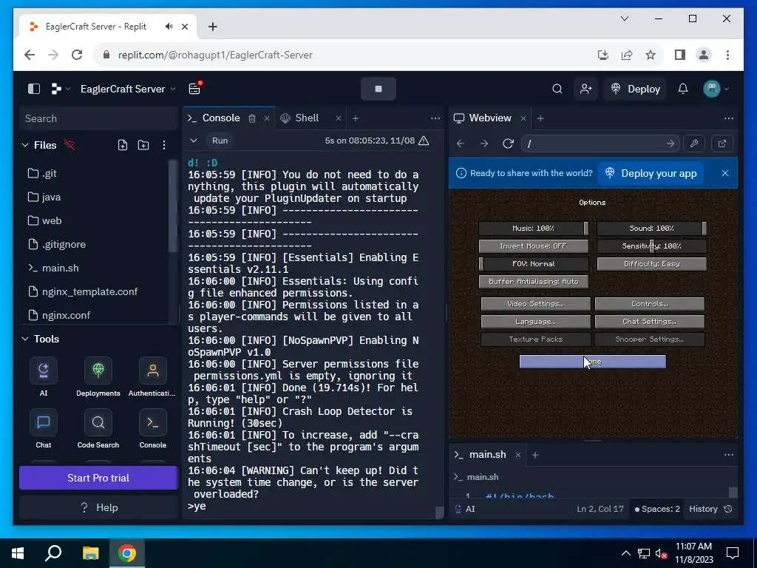The width and height of the screenshot is (757, 568).
Task: Select the nginx.conf file
Action: (97, 315)
